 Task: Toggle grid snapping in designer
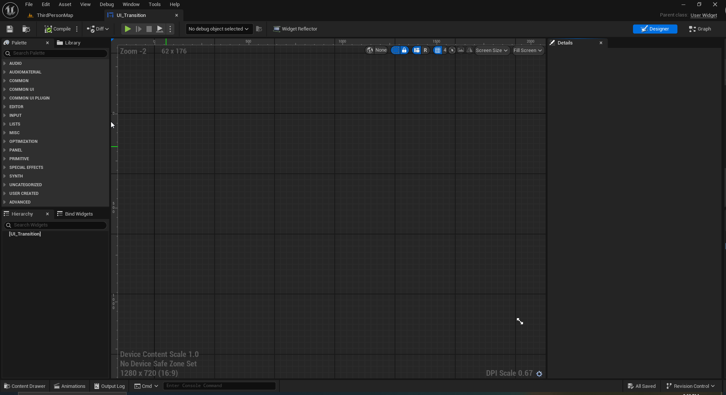click(438, 50)
